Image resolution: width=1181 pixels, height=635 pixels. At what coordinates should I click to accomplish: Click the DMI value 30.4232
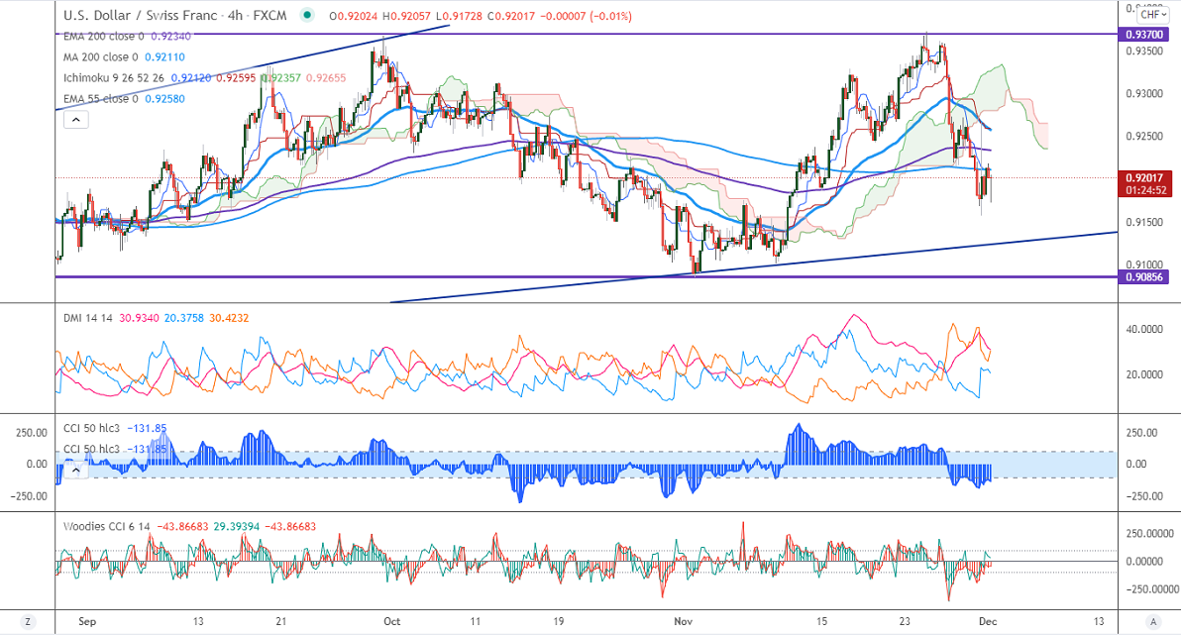[x=229, y=318]
